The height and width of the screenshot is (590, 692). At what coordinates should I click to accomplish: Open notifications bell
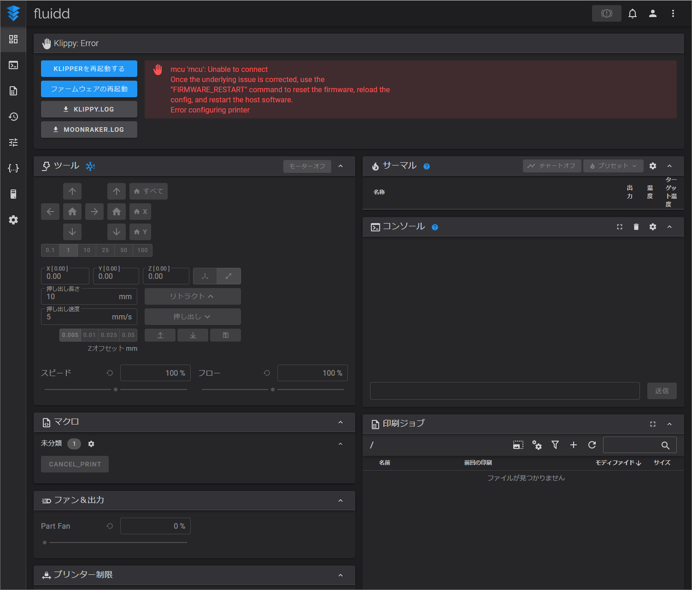633,13
